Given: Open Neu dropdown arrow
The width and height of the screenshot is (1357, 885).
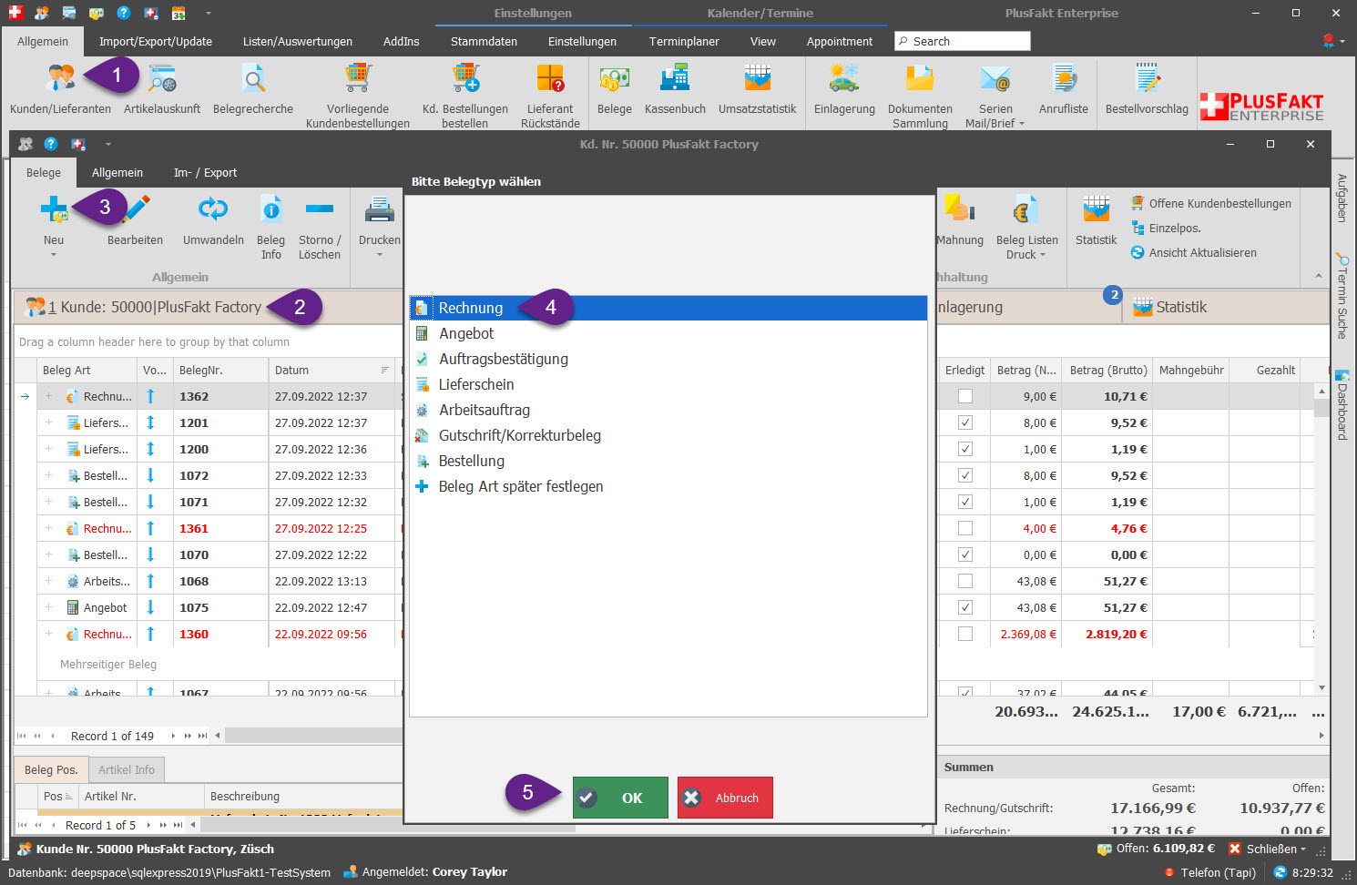Looking at the screenshot, I should tap(54, 255).
